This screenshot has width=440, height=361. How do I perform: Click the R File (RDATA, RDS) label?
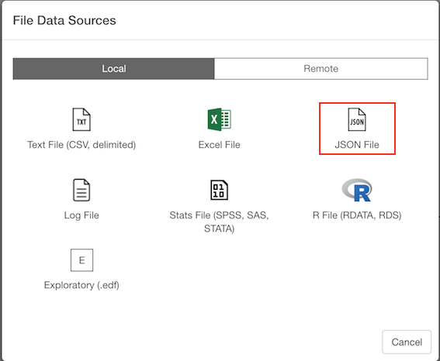(357, 215)
